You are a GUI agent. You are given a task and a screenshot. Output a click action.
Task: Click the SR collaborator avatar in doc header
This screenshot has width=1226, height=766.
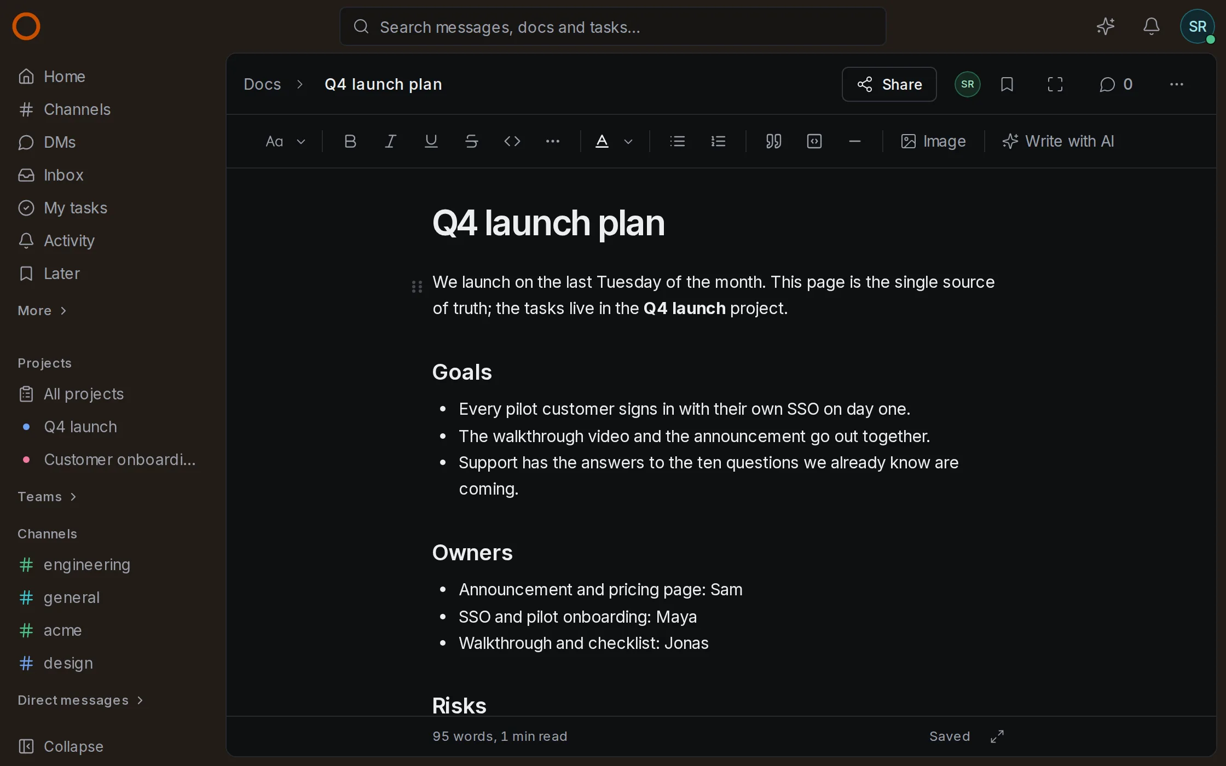[968, 84]
